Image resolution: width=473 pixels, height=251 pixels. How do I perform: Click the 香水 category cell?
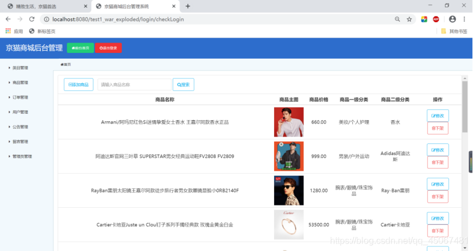[395, 122]
